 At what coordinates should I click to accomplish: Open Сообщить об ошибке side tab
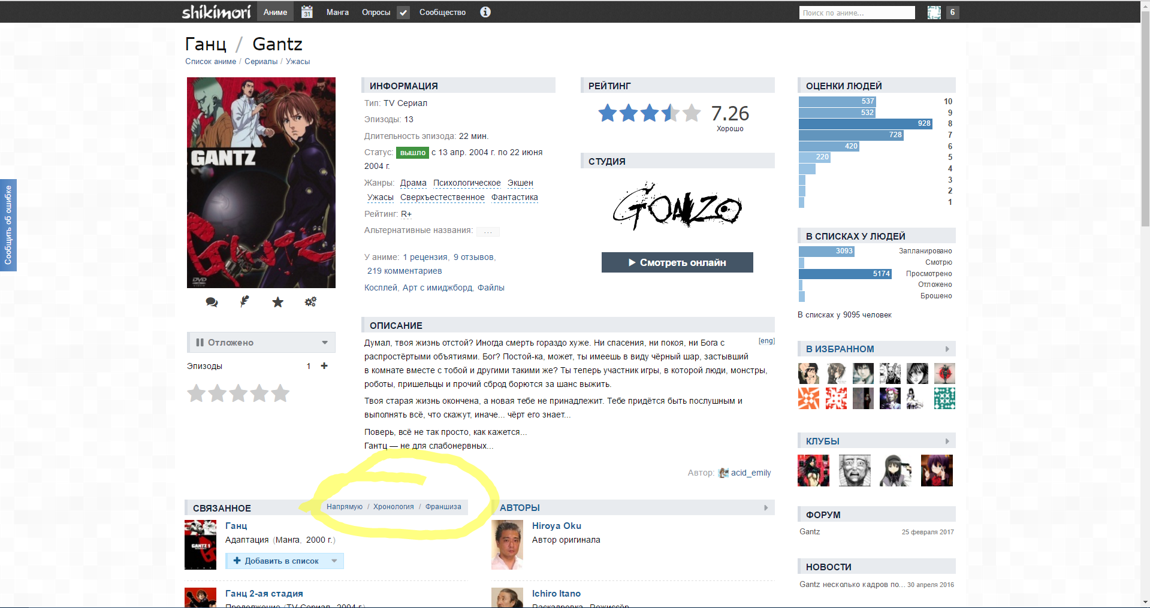(8, 225)
